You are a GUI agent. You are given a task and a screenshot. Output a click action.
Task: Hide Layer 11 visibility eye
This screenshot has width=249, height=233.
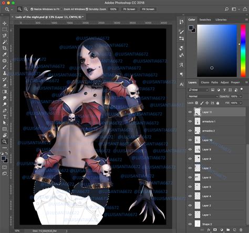coord(190,112)
